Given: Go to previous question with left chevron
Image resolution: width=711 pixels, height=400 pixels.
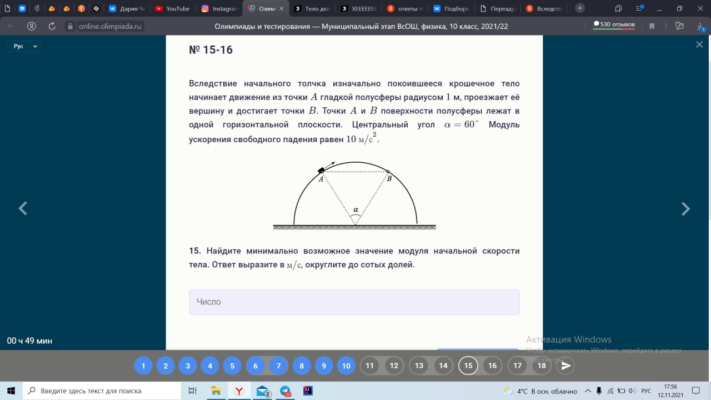Looking at the screenshot, I should click(x=23, y=209).
